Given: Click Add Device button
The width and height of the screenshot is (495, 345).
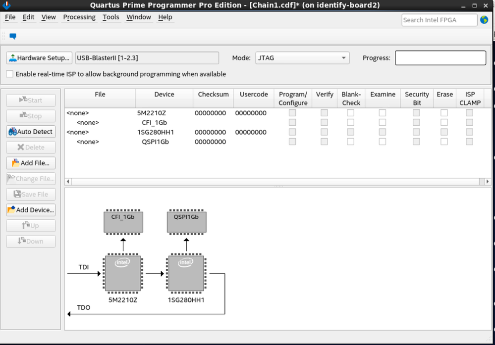Looking at the screenshot, I should [x=31, y=210].
